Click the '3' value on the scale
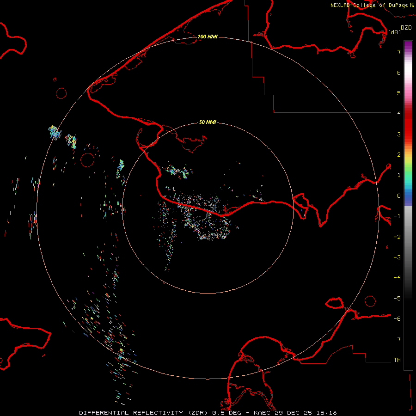416x416 pixels. (399, 134)
